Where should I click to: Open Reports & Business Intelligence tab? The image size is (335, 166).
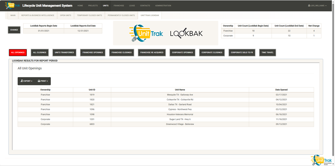click(38, 15)
